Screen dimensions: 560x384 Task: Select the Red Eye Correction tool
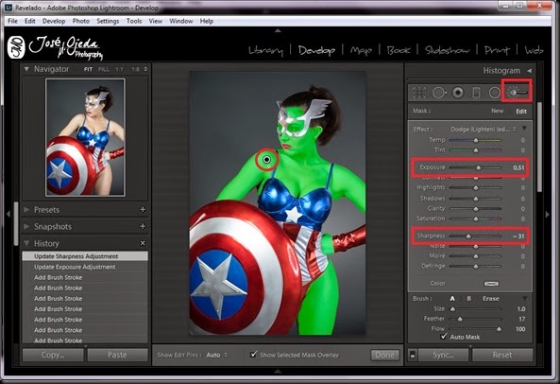(x=458, y=93)
